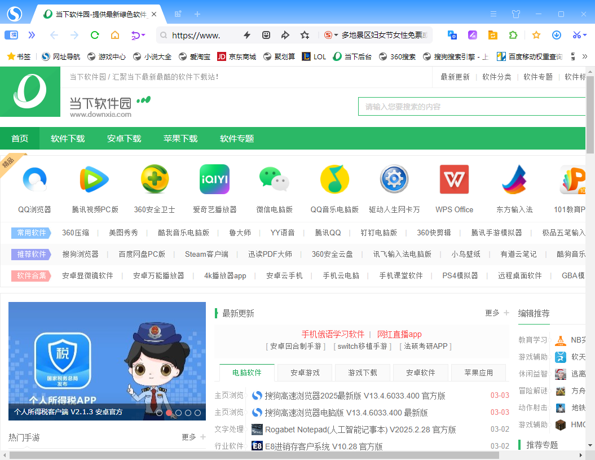Click the site search input field
This screenshot has width=595, height=460.
tap(471, 107)
